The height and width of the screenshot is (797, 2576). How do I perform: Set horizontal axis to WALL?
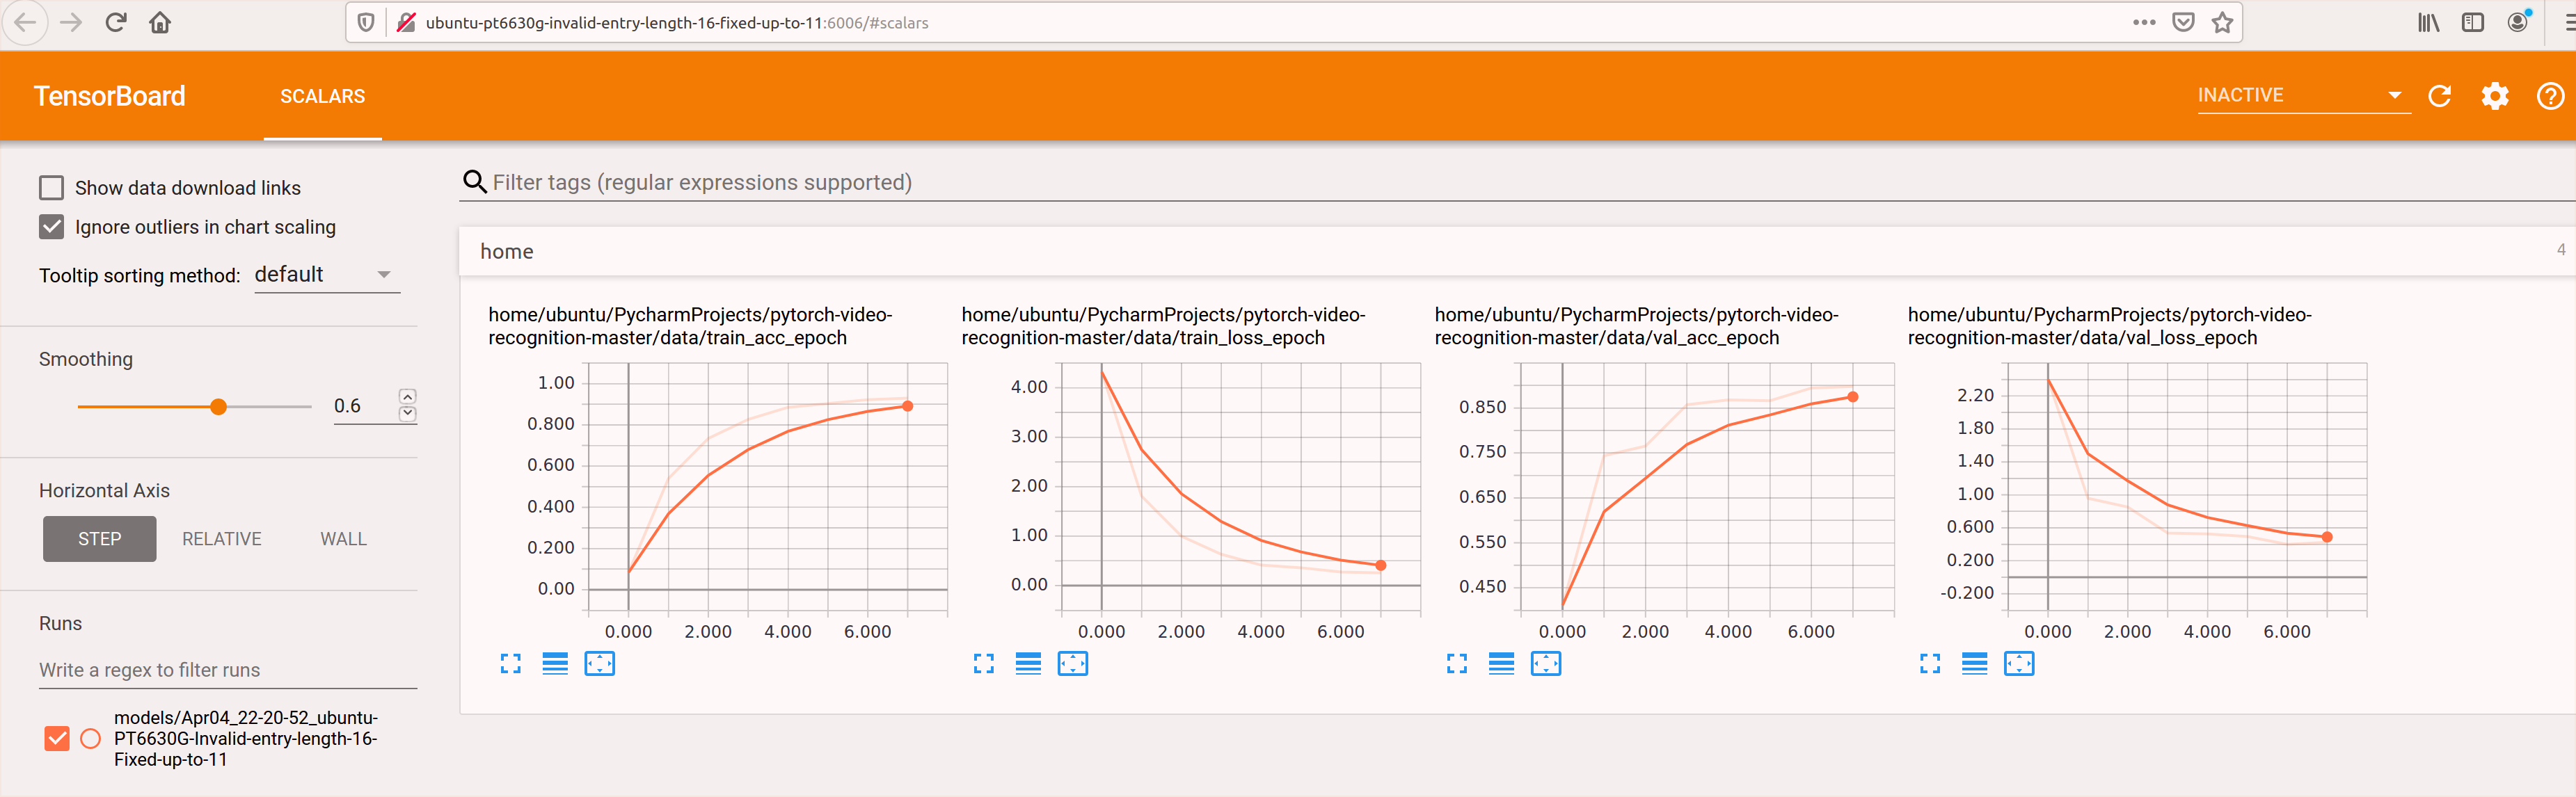[x=343, y=539]
